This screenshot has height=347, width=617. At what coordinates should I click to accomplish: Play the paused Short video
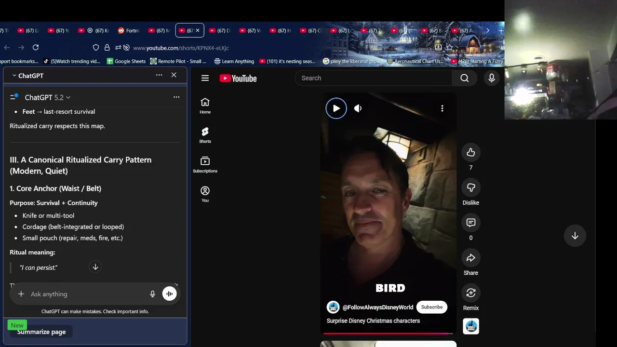336,108
